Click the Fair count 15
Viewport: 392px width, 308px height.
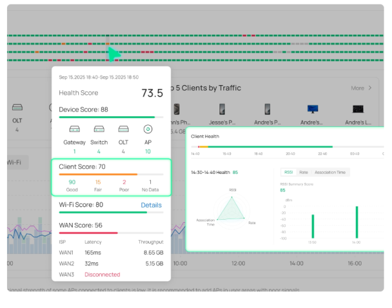(x=98, y=182)
